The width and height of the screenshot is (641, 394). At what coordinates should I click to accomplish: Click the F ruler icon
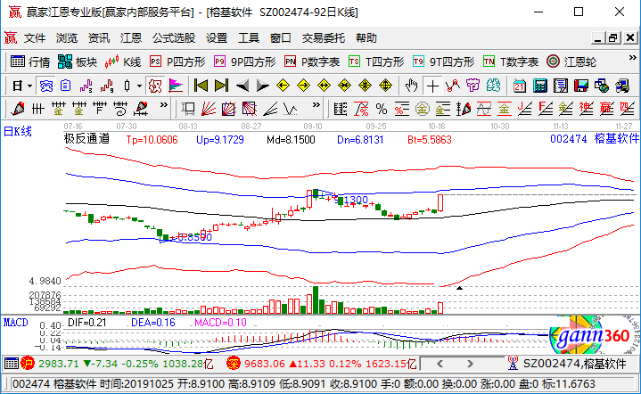(99, 109)
